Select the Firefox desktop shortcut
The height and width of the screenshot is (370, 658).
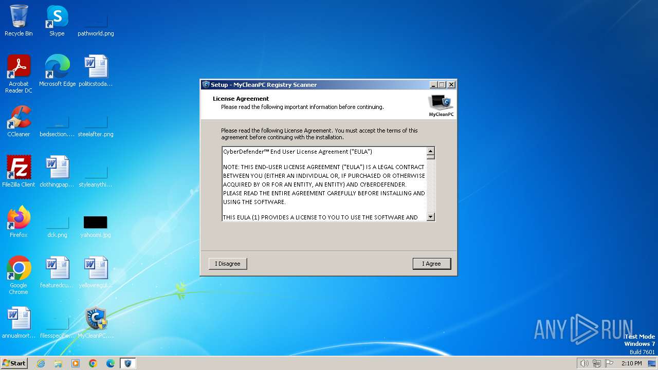(19, 222)
